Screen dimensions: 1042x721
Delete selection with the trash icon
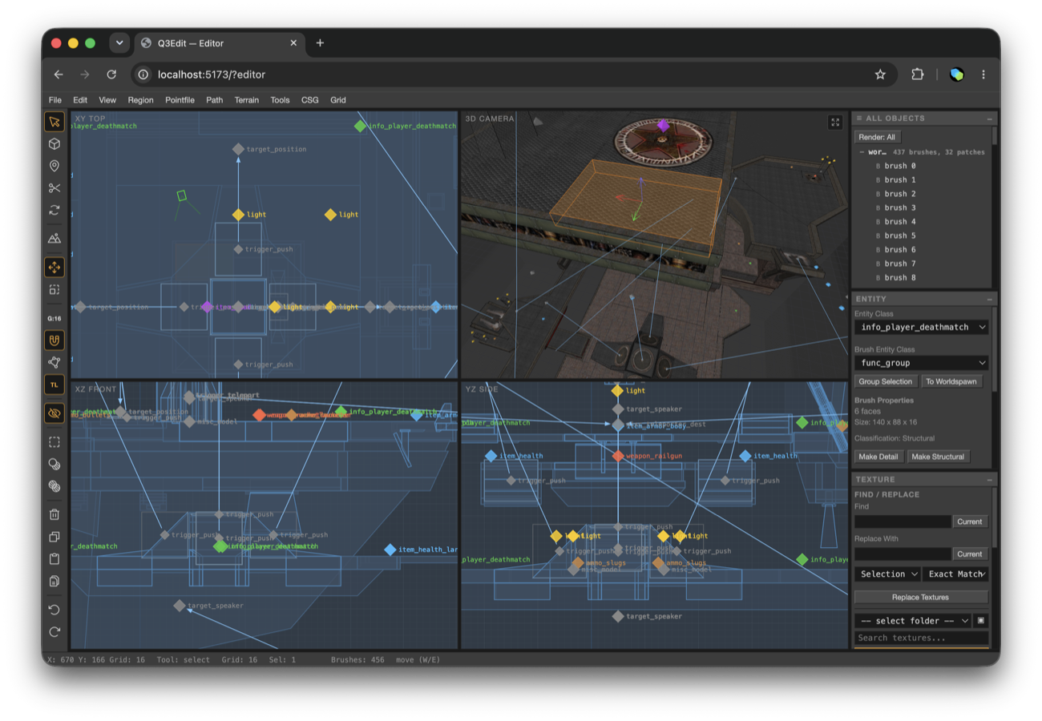pos(55,514)
